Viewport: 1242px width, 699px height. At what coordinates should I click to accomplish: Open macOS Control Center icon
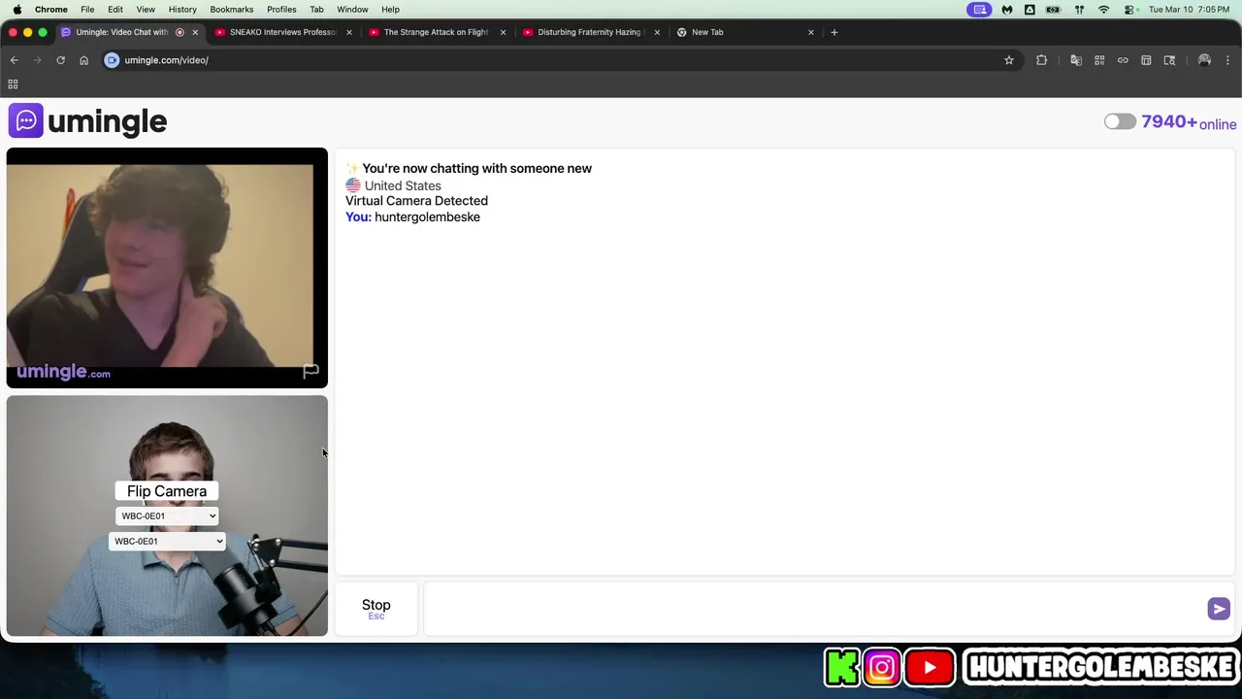pyautogui.click(x=1129, y=10)
